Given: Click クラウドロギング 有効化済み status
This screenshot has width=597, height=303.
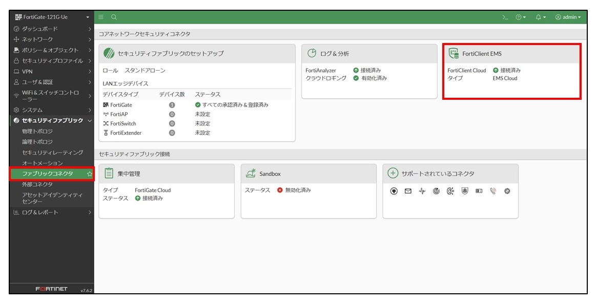Looking at the screenshot, I should (x=370, y=78).
